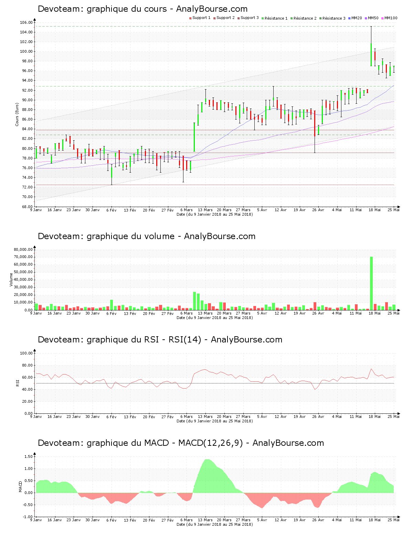The image size is (413, 534).
Task: Click the '18 Mai' date on price chart
Action: 375,210
